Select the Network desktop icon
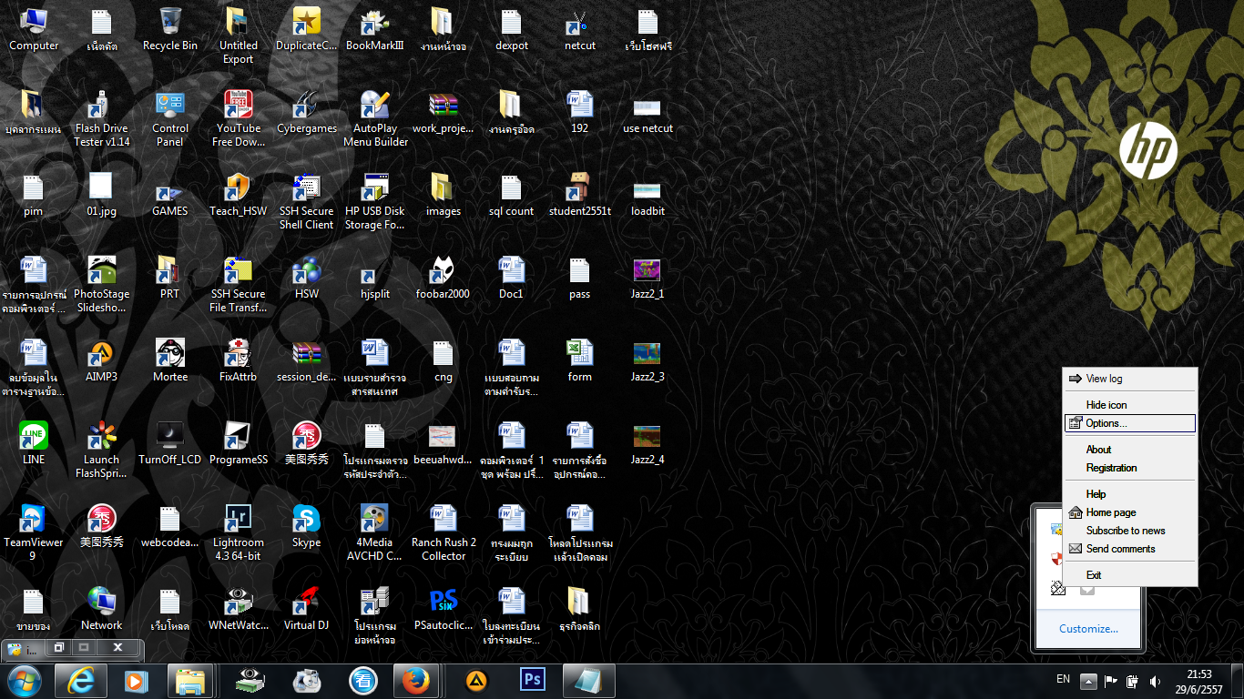Screen dimensions: 1244x699 pos(101,609)
